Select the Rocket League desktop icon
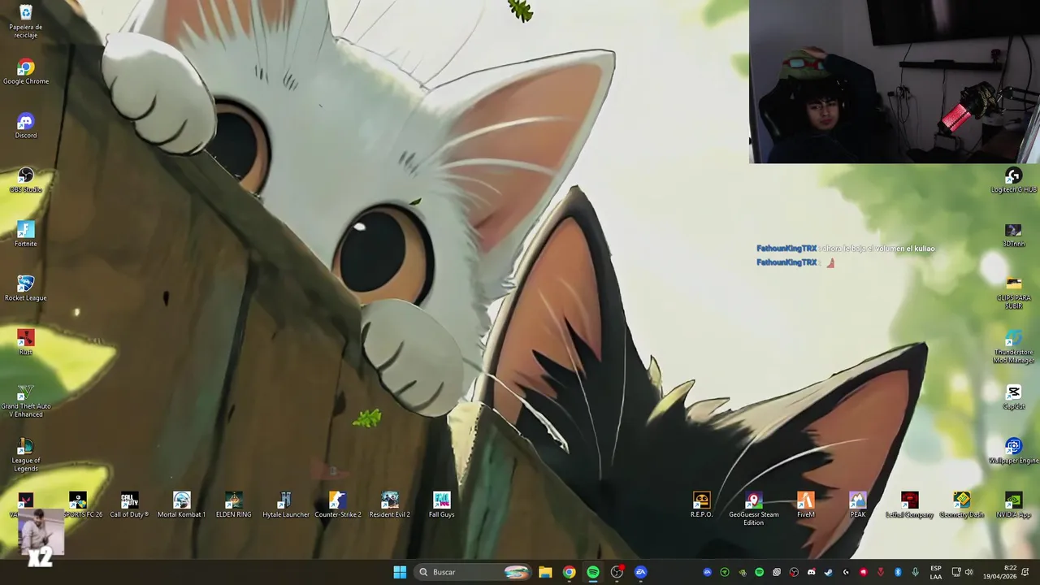The width and height of the screenshot is (1040, 585). tap(25, 288)
